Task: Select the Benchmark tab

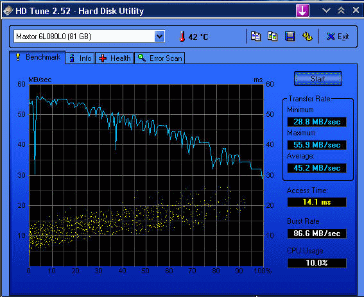Action: [37, 57]
